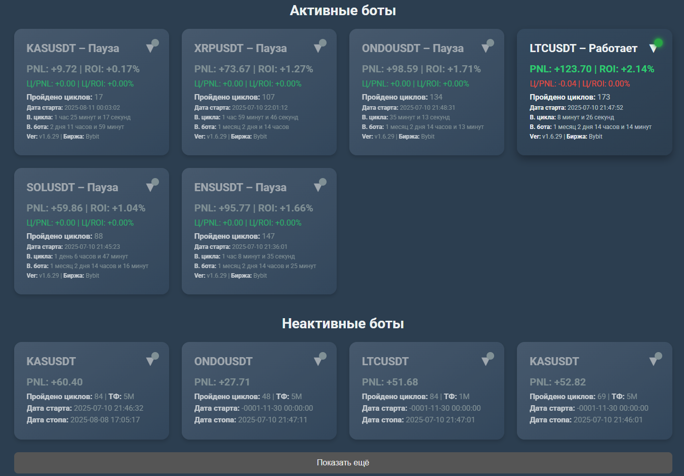This screenshot has height=476, width=684.
Task: Click the Bybit exchange label on ENSUSDT card
Action: [260, 275]
